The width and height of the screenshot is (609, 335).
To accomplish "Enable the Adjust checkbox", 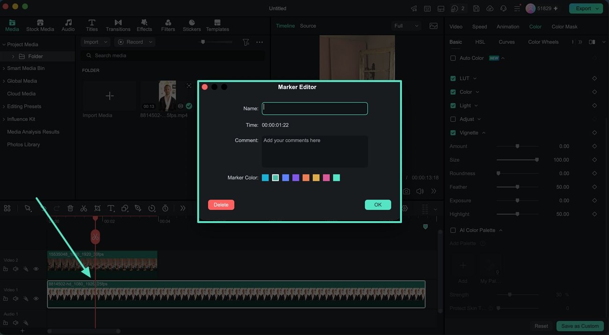I will pos(453,119).
